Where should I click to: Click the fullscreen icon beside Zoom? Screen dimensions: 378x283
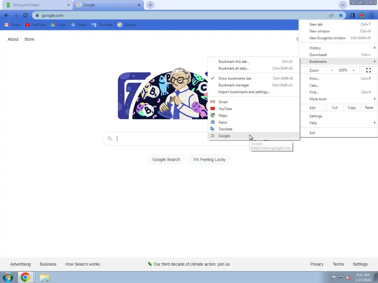368,70
